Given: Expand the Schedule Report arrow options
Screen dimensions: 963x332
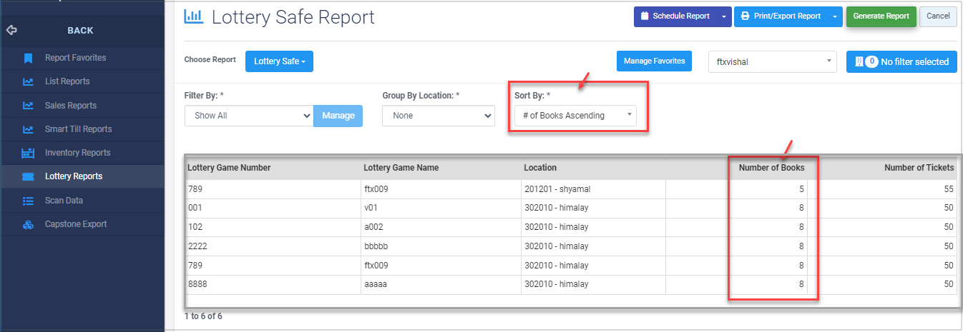Looking at the screenshot, I should click(x=723, y=16).
